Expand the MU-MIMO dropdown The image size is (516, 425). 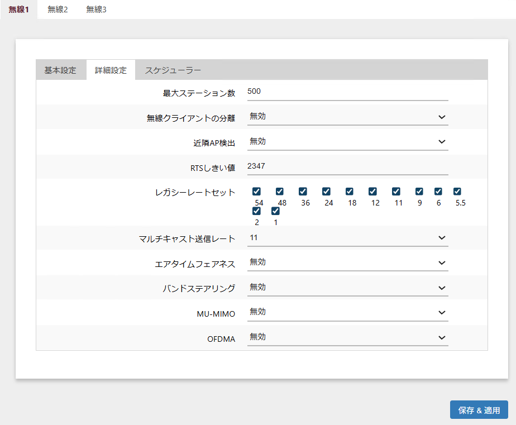(x=347, y=312)
